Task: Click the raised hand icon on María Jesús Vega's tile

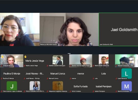Action: (26, 57)
